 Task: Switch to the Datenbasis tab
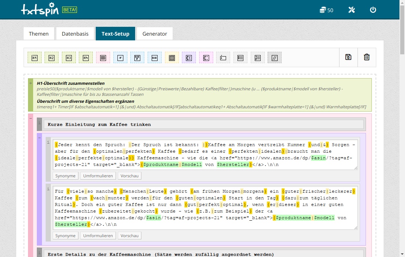click(x=75, y=34)
